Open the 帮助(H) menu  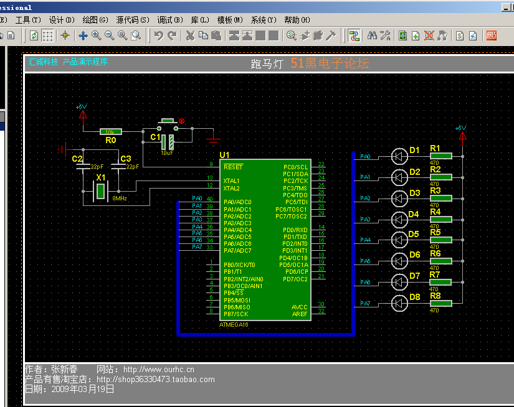tap(297, 20)
